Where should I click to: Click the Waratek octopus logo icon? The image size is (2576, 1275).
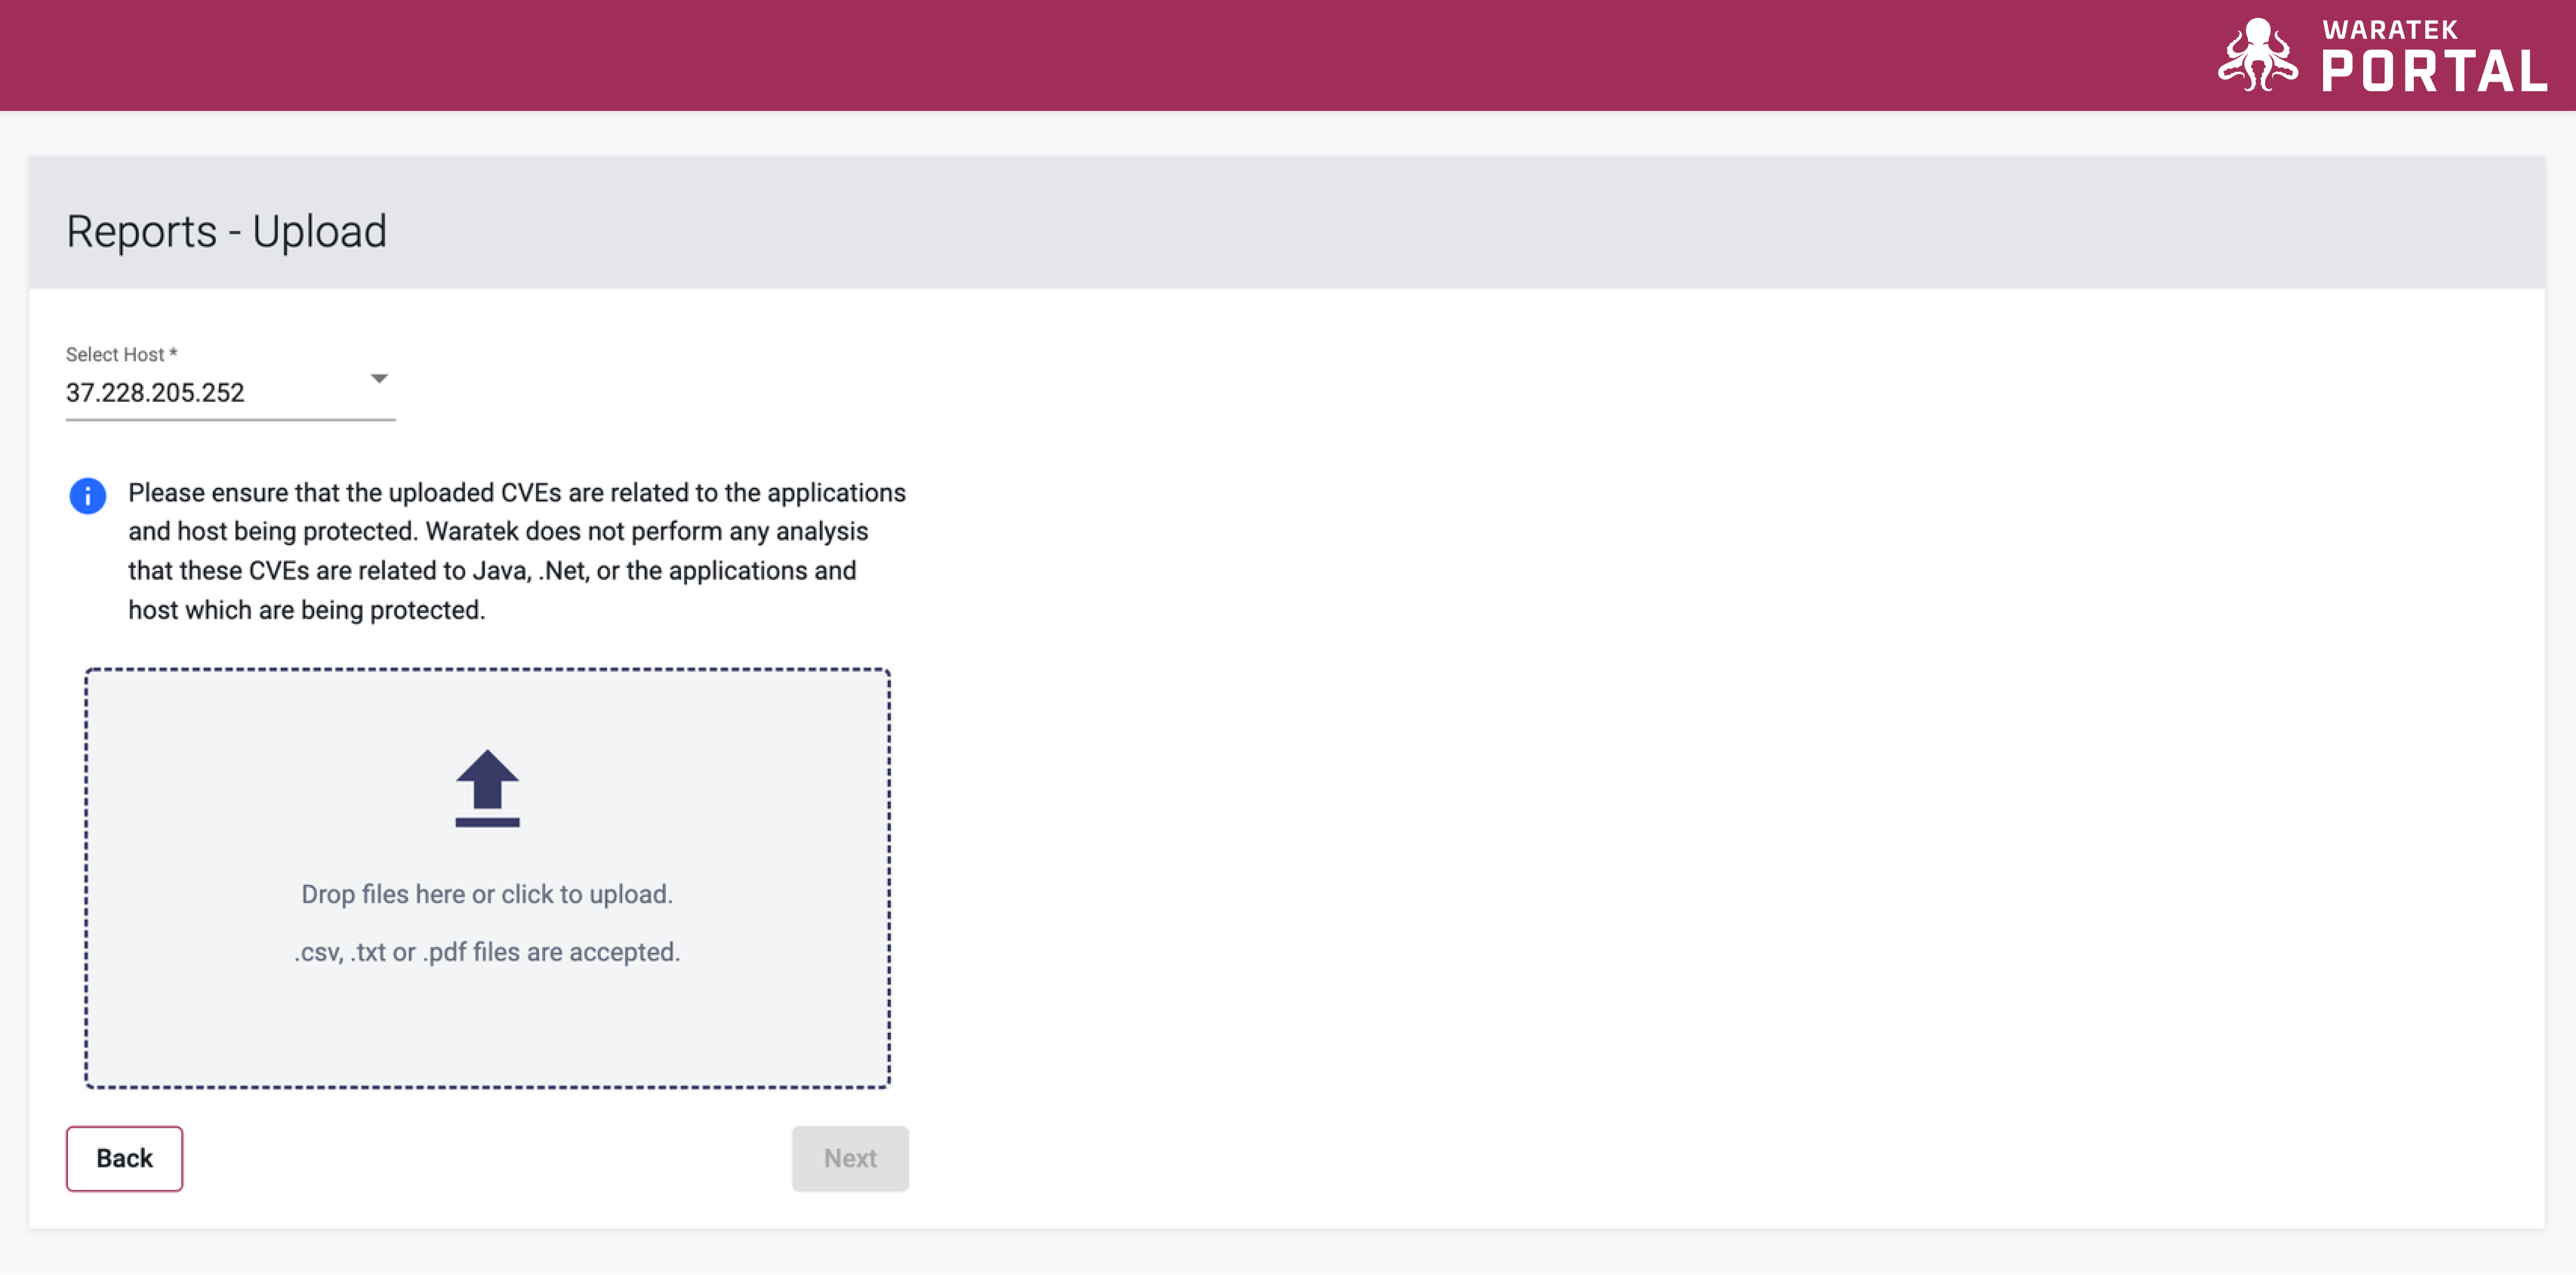2257,55
